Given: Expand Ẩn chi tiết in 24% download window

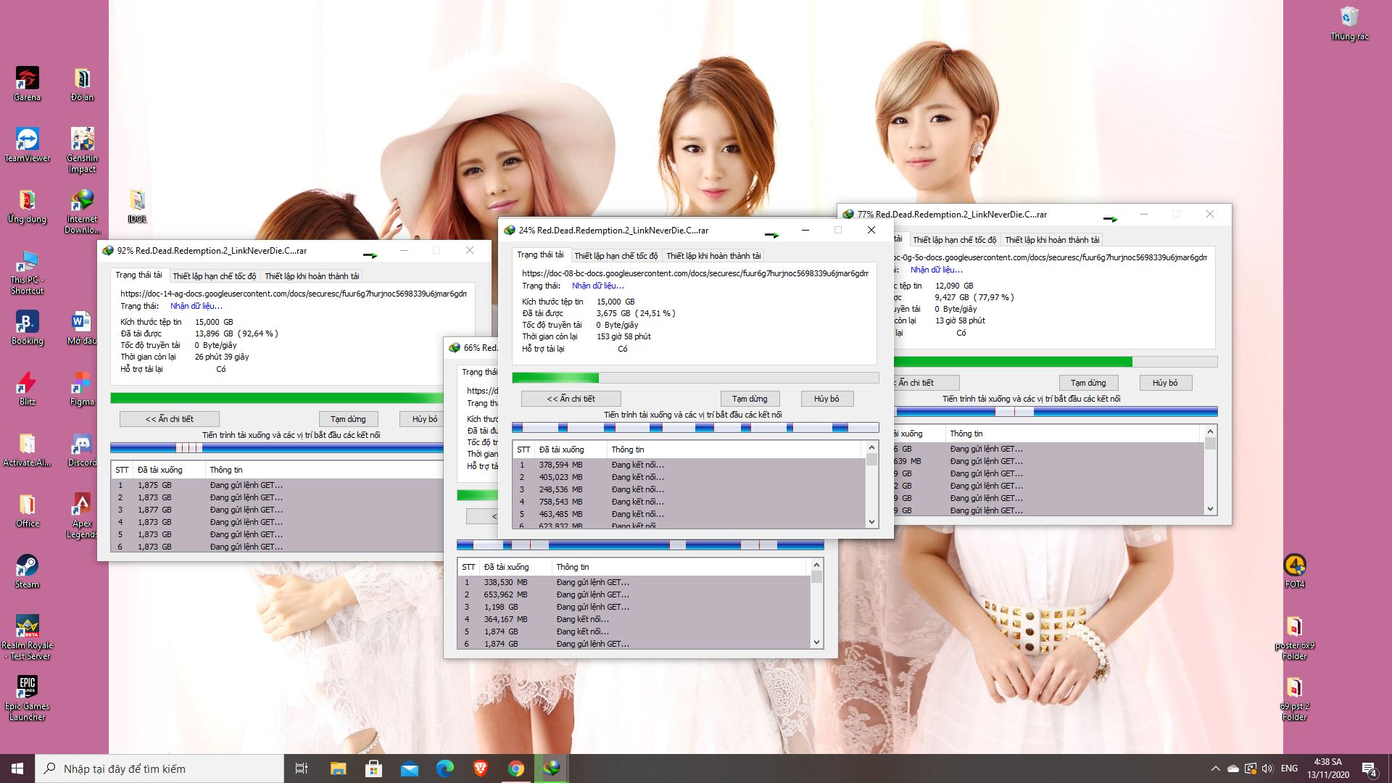Looking at the screenshot, I should coord(569,399).
